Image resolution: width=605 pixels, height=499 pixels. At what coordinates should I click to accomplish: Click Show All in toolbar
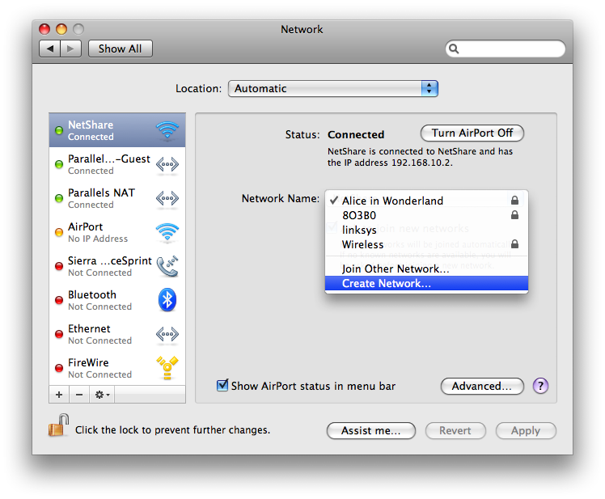click(x=120, y=49)
